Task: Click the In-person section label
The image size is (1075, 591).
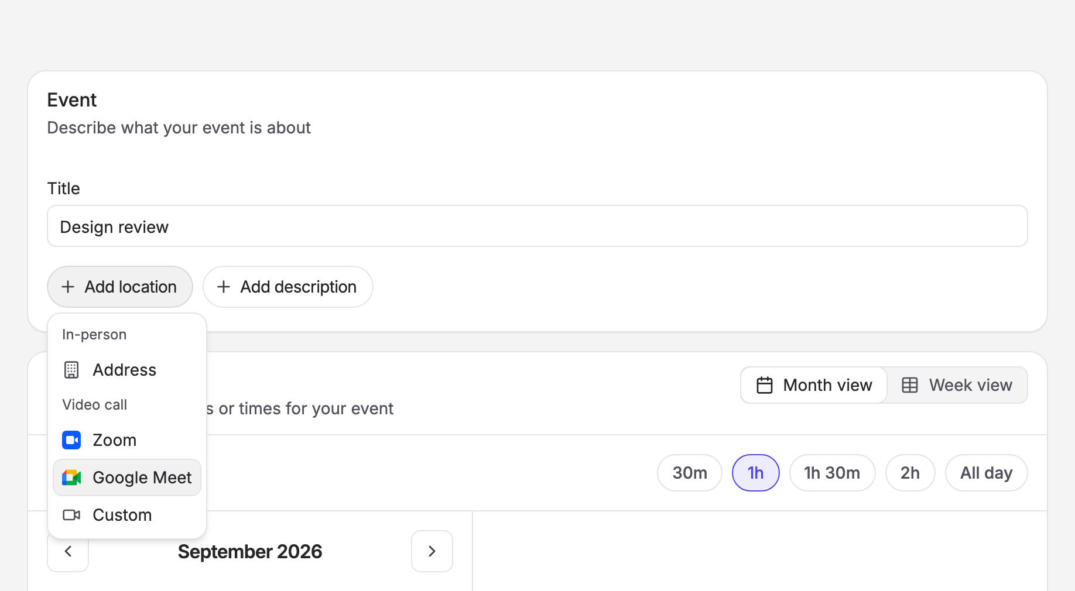Action: 94,335
